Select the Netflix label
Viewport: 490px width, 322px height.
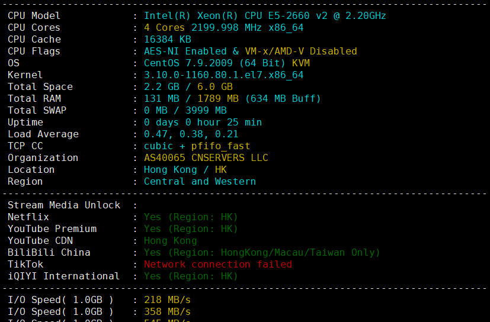[28, 217]
